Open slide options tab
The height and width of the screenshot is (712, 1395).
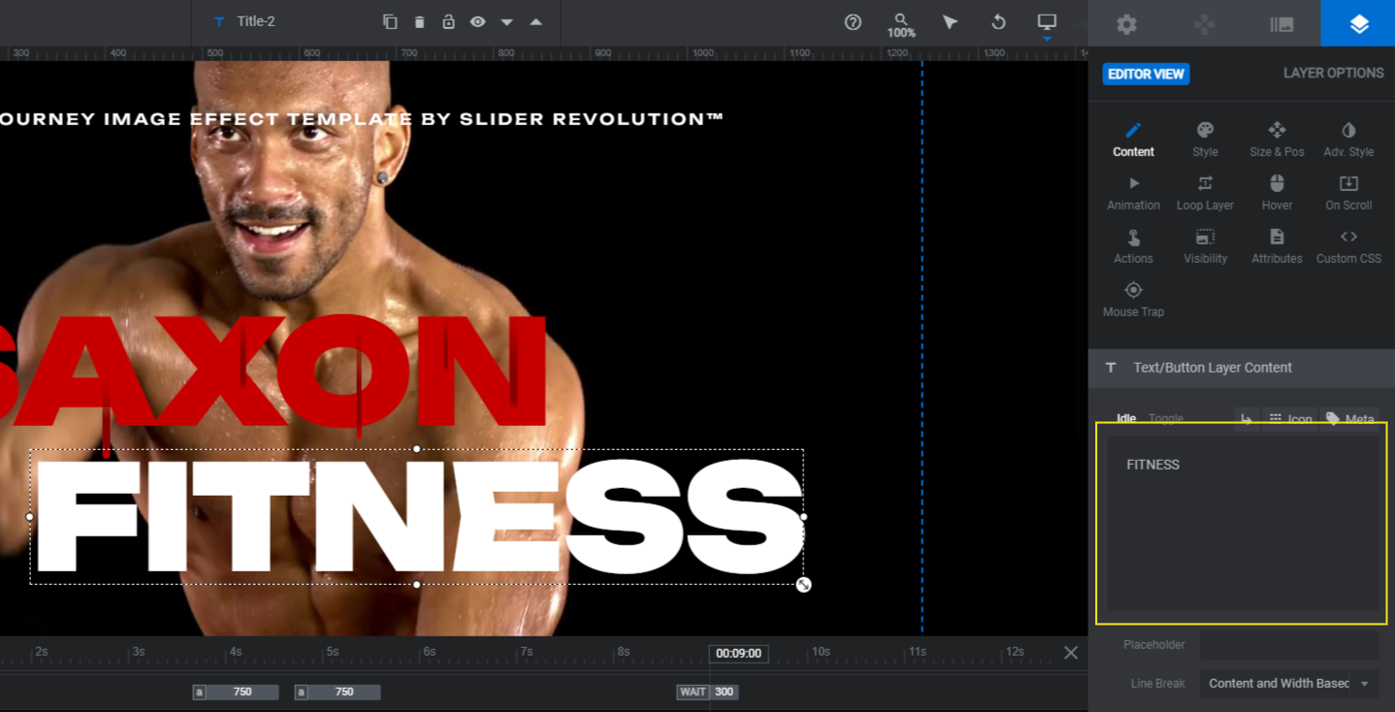[1281, 24]
